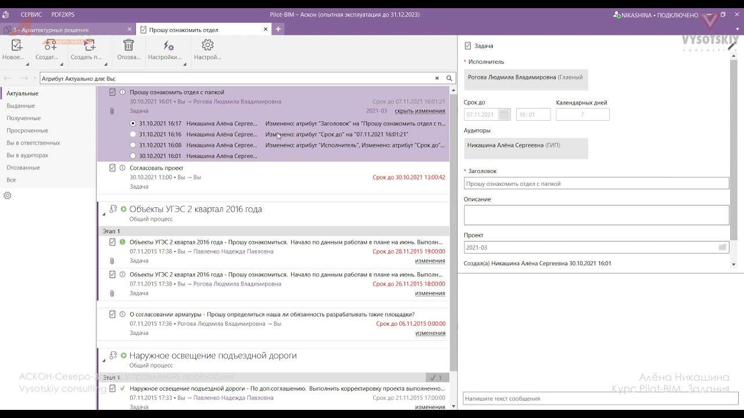Click green status icon of Павленко УГЭС task
The image size is (744, 418).
point(123,242)
